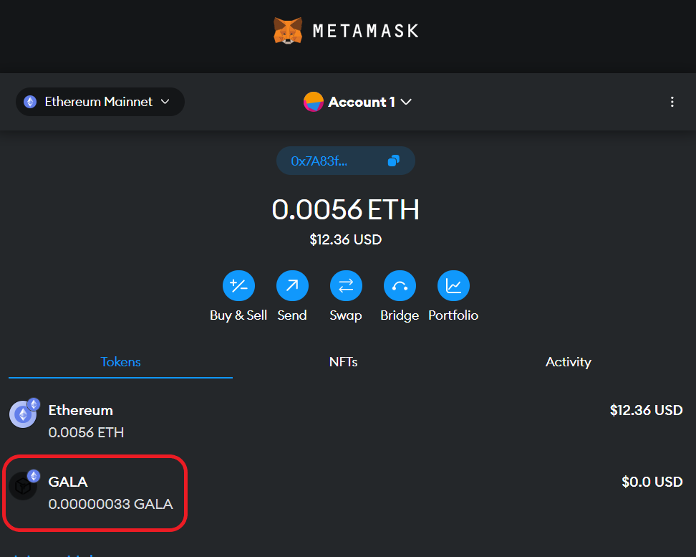The height and width of the screenshot is (557, 696).
Task: Click the GALA token name
Action: (68, 482)
